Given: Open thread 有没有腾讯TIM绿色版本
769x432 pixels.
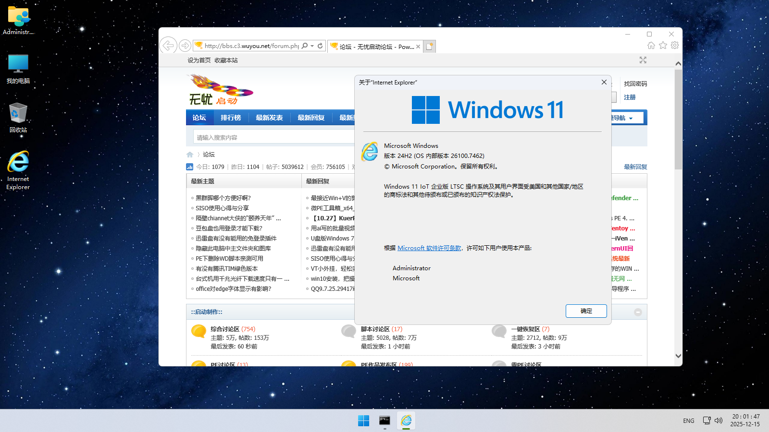Looking at the screenshot, I should coord(227,268).
